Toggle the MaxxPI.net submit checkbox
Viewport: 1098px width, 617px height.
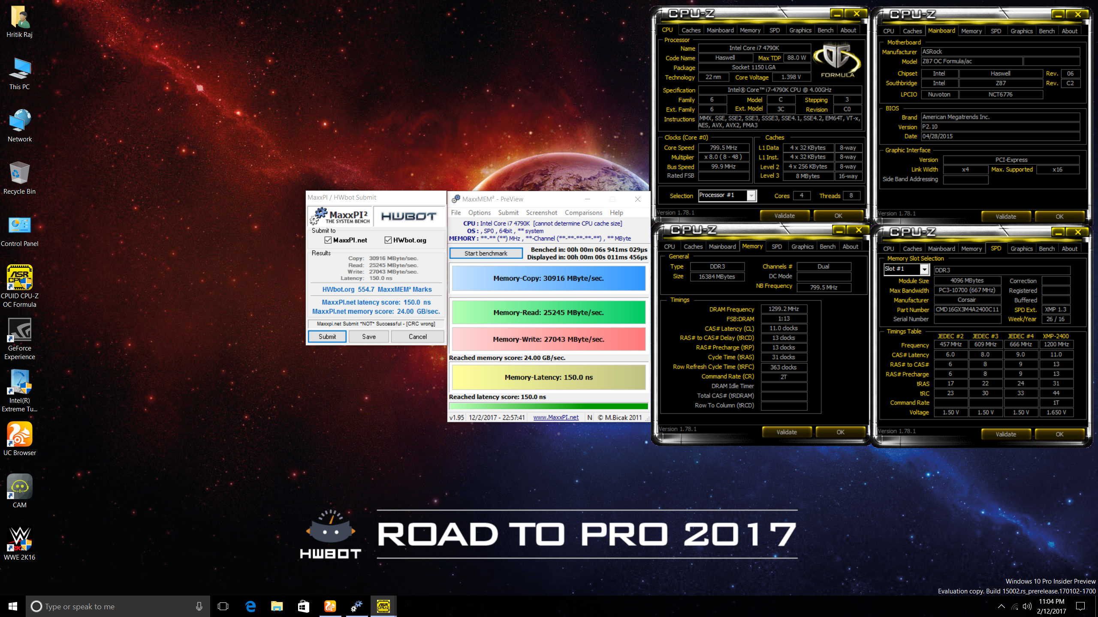328,240
